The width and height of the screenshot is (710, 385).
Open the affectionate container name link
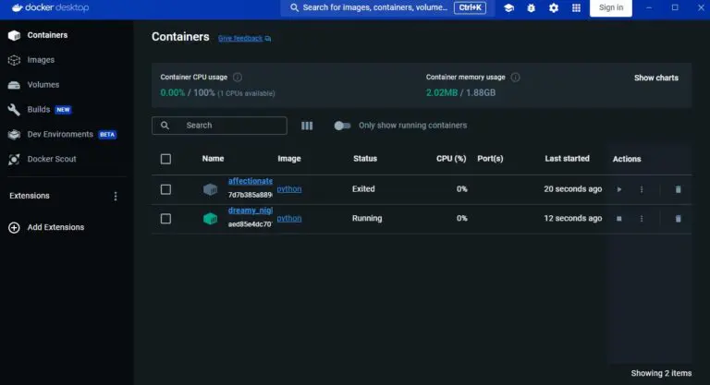pyautogui.click(x=250, y=181)
